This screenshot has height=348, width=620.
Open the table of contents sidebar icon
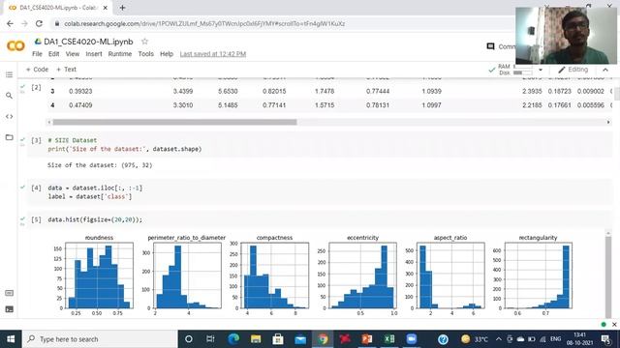pos(9,74)
